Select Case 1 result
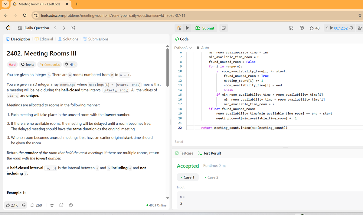363x215 pixels. [x=188, y=177]
